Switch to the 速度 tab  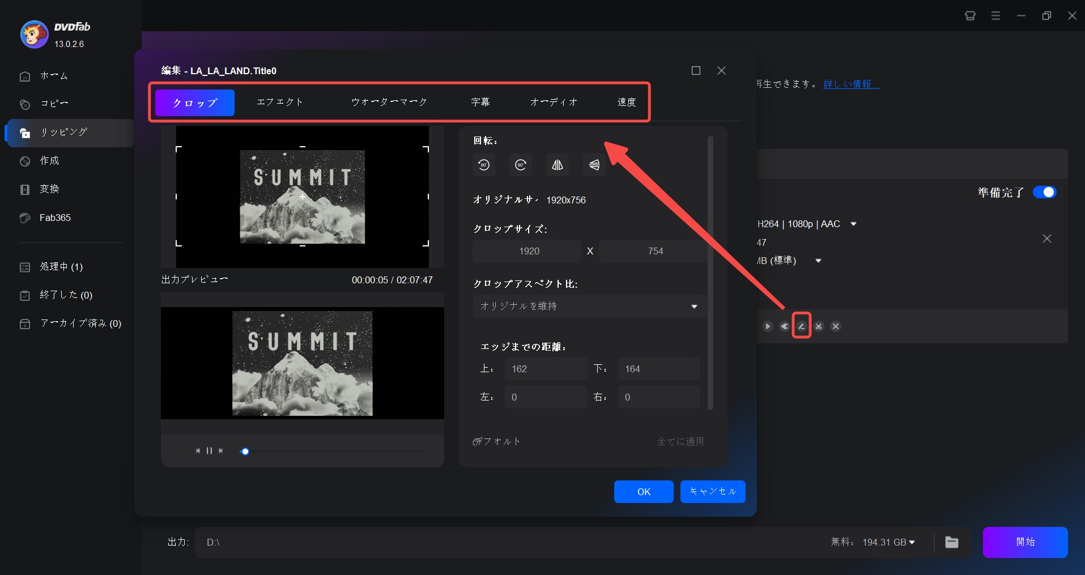tap(627, 102)
